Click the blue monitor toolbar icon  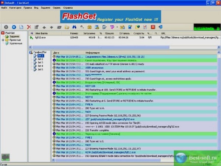[x=130, y=27]
